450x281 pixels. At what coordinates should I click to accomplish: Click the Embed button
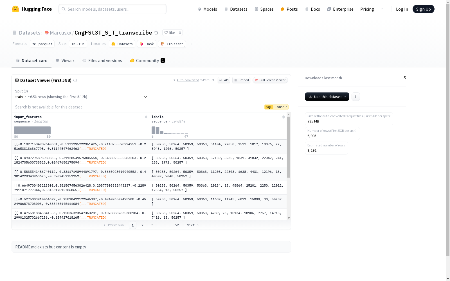tap(241, 80)
